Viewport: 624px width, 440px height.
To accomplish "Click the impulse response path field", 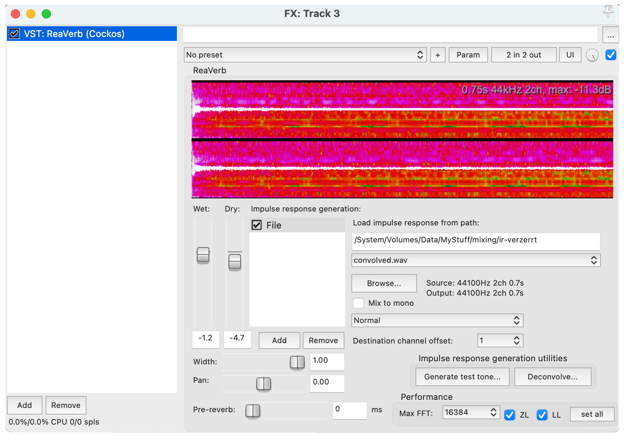I will [x=476, y=241].
